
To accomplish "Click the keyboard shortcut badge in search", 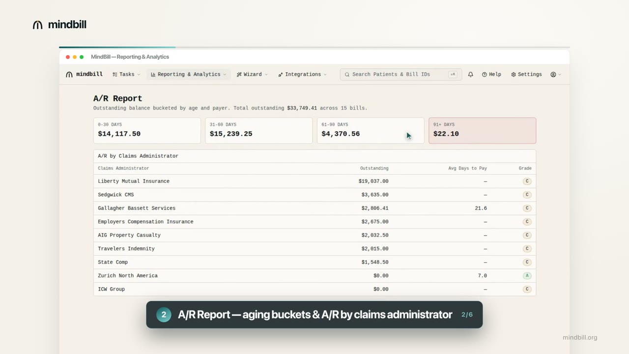I will [453, 74].
